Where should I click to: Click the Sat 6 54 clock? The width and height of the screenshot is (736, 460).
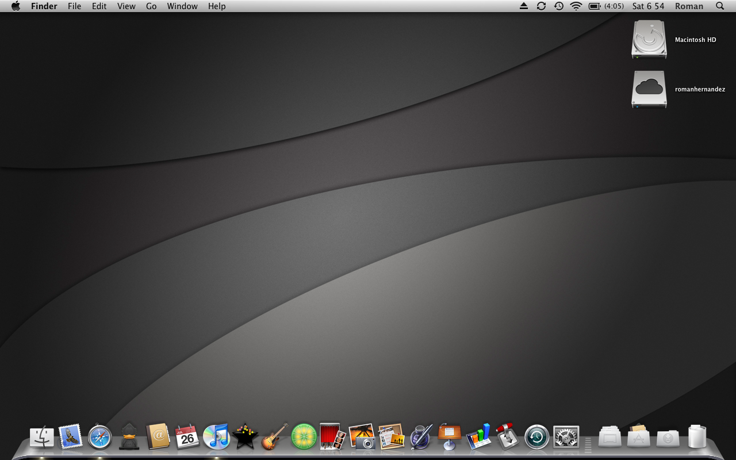pyautogui.click(x=648, y=6)
